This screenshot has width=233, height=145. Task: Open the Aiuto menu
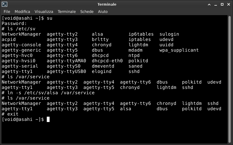tap(103, 11)
